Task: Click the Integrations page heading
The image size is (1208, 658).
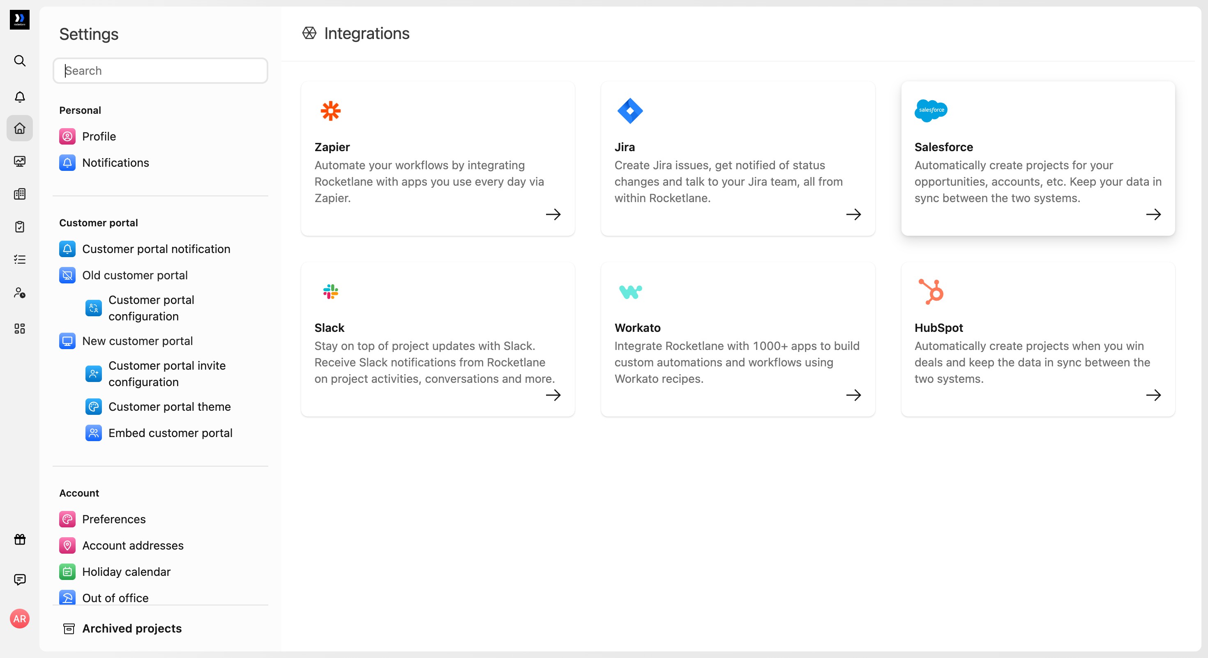Action: (367, 33)
